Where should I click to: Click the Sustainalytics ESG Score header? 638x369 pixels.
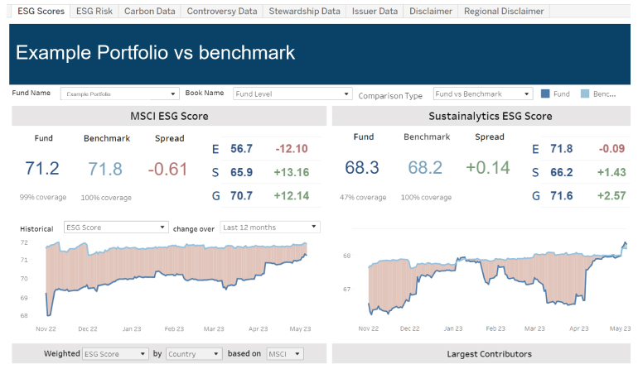pyautogui.click(x=481, y=116)
